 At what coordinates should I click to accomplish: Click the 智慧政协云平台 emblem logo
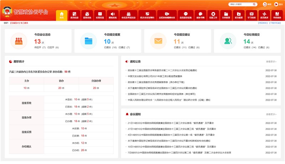pos(7,12)
